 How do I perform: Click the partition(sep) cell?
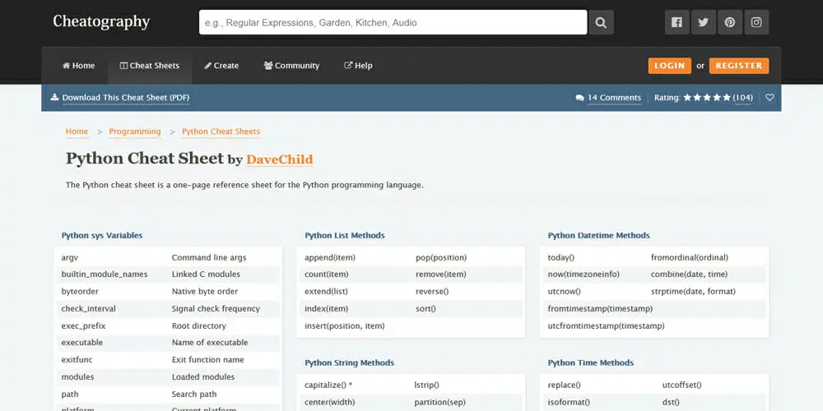(x=438, y=402)
